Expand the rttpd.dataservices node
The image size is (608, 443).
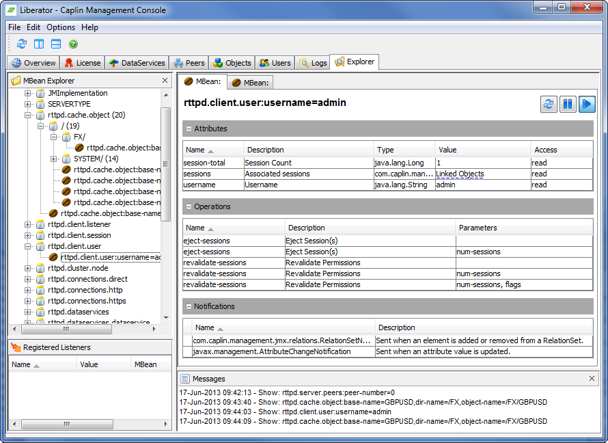(x=27, y=312)
